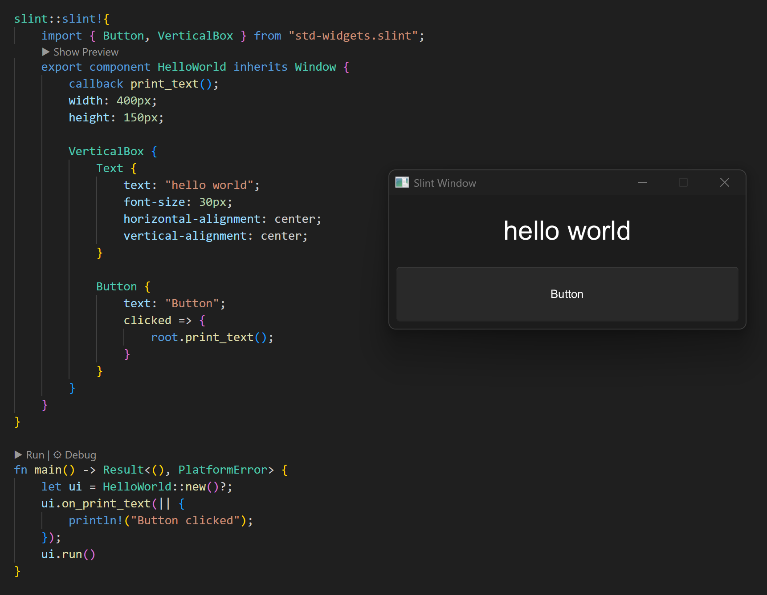Click the "hello world" string in code

click(x=209, y=185)
